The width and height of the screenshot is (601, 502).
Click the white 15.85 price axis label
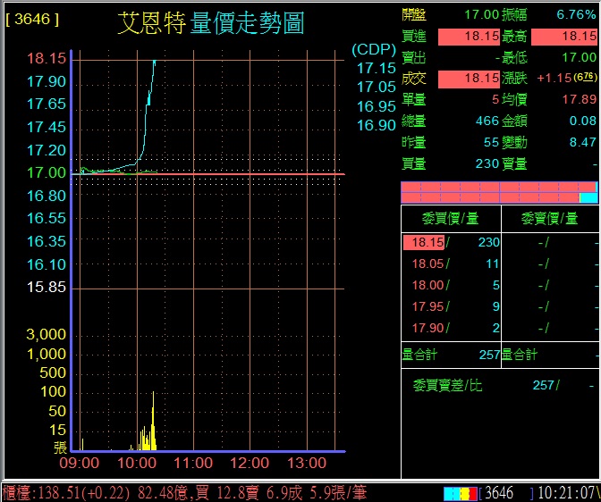(x=47, y=287)
